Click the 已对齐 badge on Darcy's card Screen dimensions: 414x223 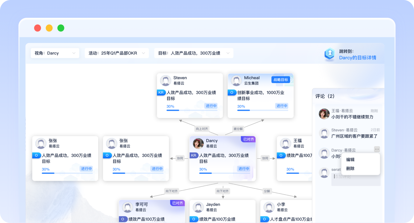click(248, 139)
